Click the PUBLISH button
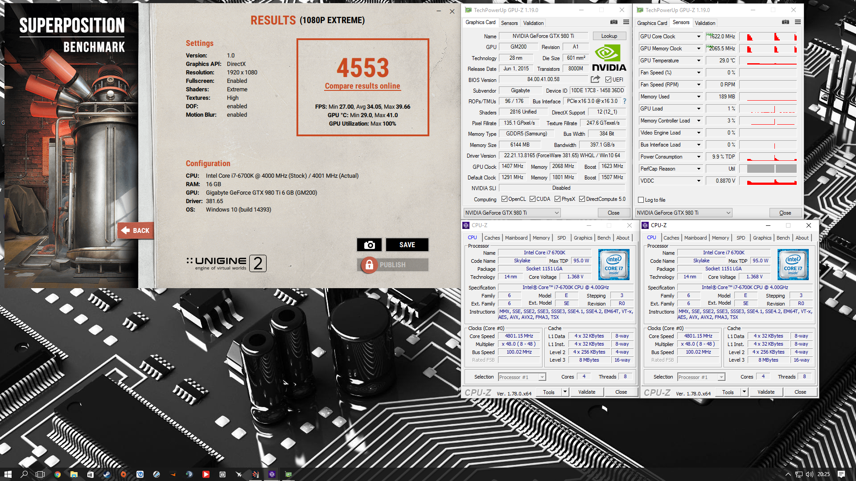 [x=392, y=265]
